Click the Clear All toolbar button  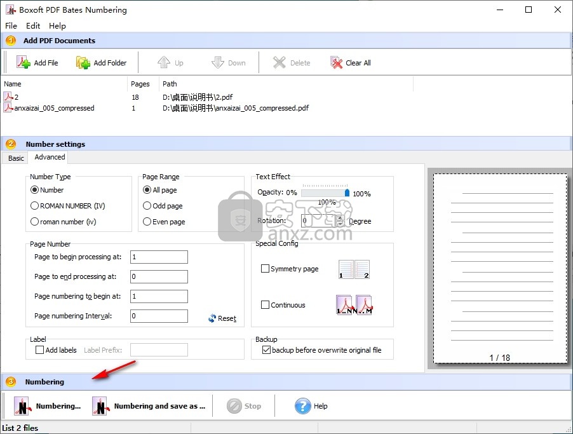(351, 62)
